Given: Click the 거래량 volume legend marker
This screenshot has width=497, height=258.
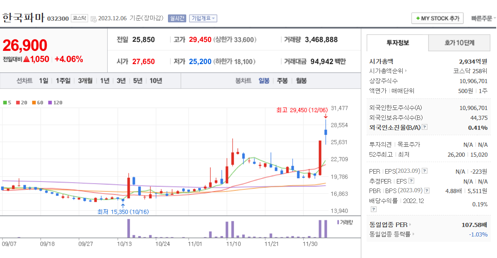Looking at the screenshot, I should pyautogui.click(x=338, y=222).
